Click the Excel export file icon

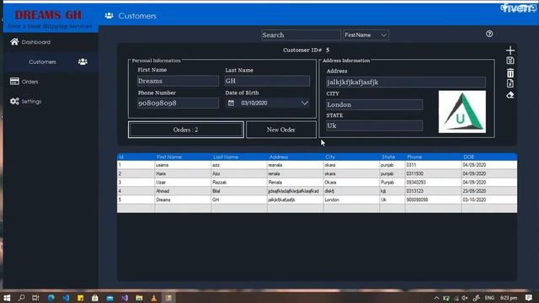click(x=510, y=83)
